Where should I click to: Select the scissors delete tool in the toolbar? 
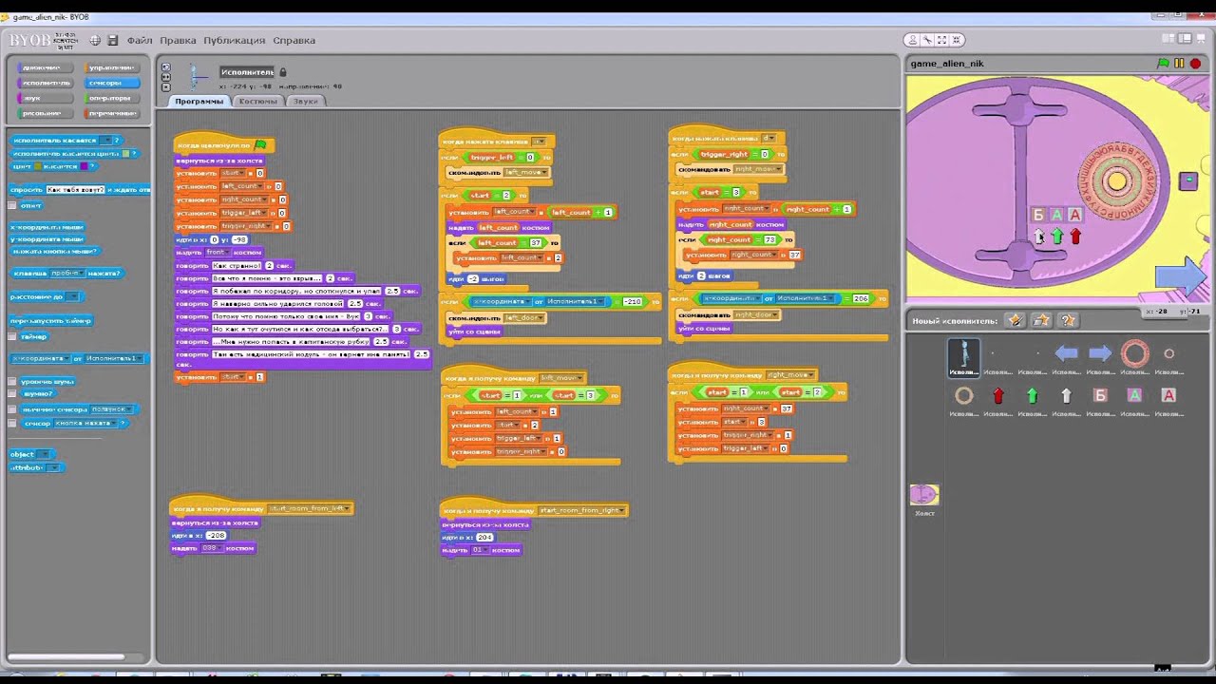click(926, 40)
